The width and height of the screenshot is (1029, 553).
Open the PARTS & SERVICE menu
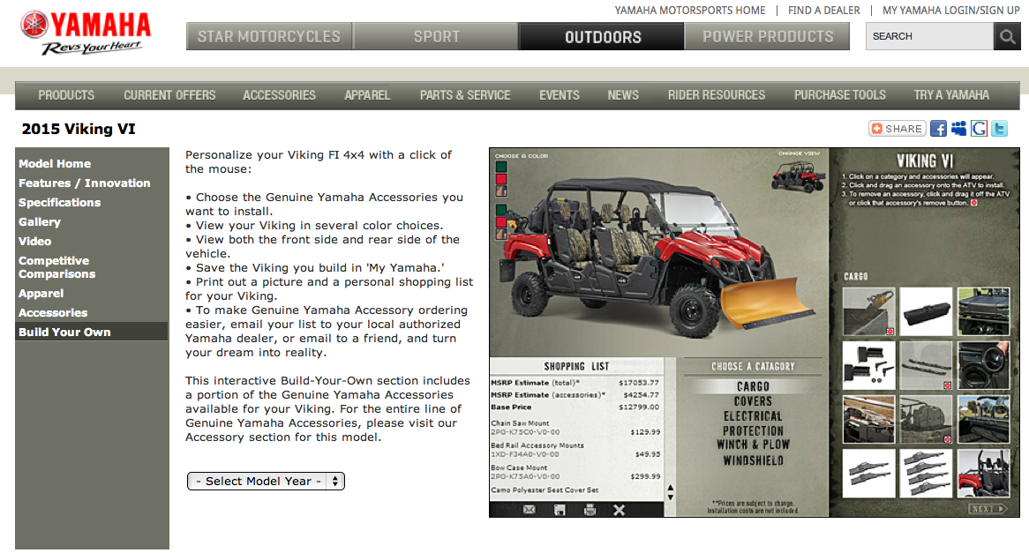tap(465, 94)
